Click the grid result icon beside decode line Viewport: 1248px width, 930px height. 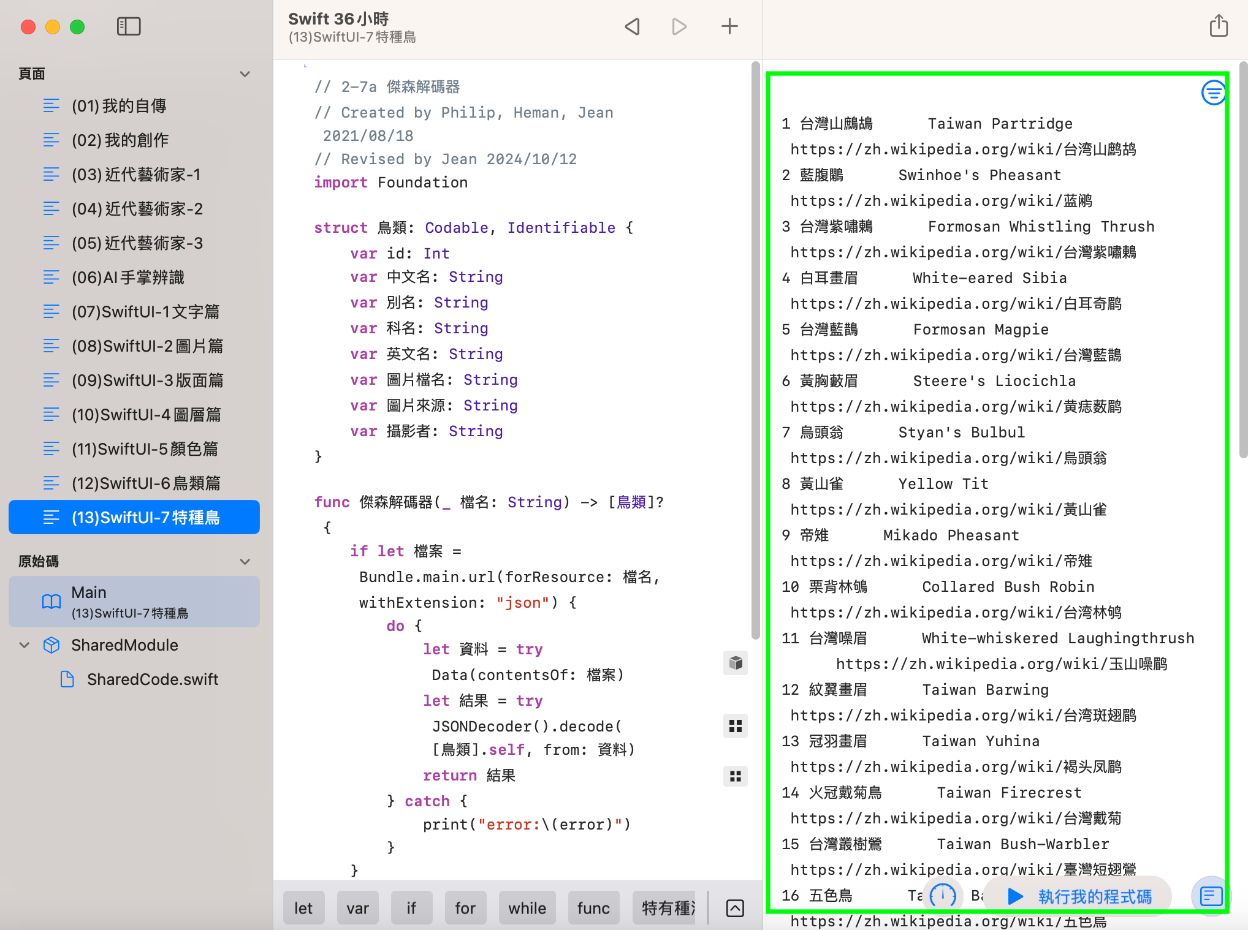[x=736, y=727]
